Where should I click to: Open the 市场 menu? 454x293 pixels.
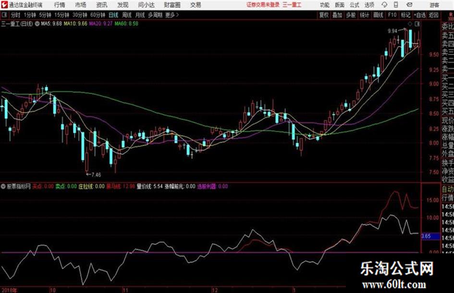(81, 5)
